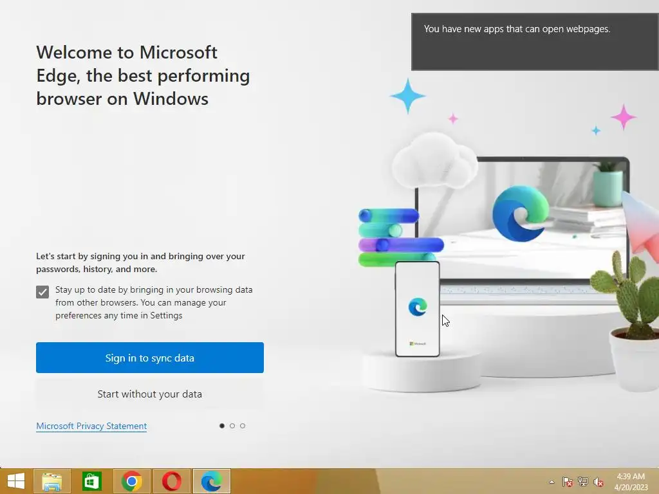The image size is (659, 494).
Task: Click the muted volume tray icon
Action: [599, 482]
